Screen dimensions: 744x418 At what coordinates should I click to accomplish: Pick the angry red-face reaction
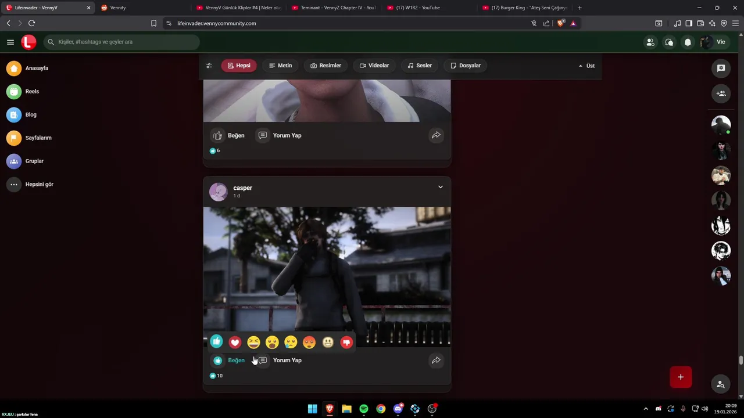tap(309, 343)
